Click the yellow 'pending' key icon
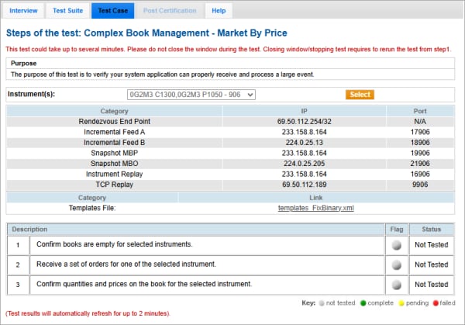This screenshot has height=325, width=465. point(401,302)
